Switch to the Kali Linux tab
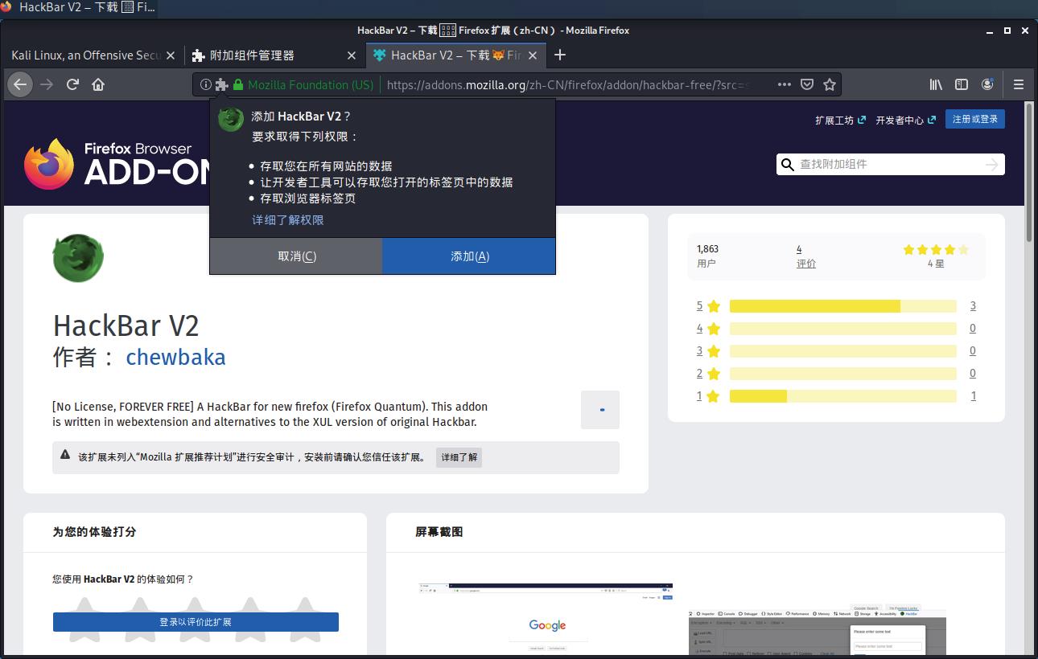 point(86,55)
